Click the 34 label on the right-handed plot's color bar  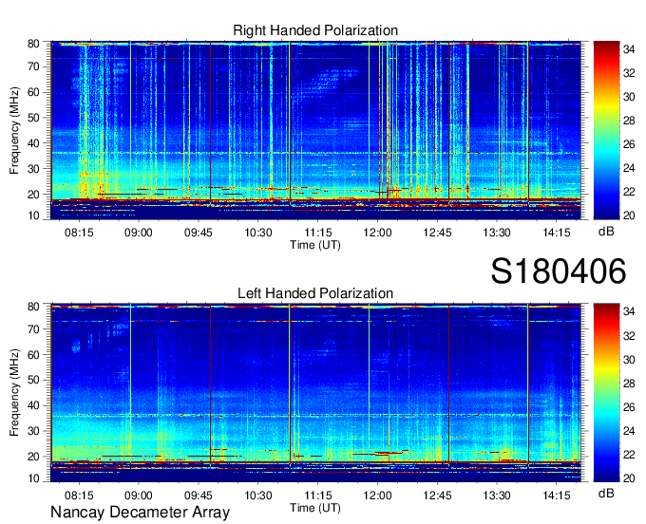click(629, 49)
